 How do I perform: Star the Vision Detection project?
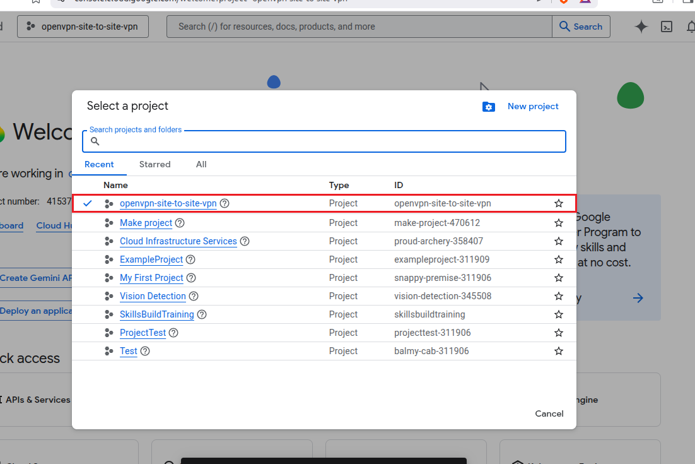559,296
